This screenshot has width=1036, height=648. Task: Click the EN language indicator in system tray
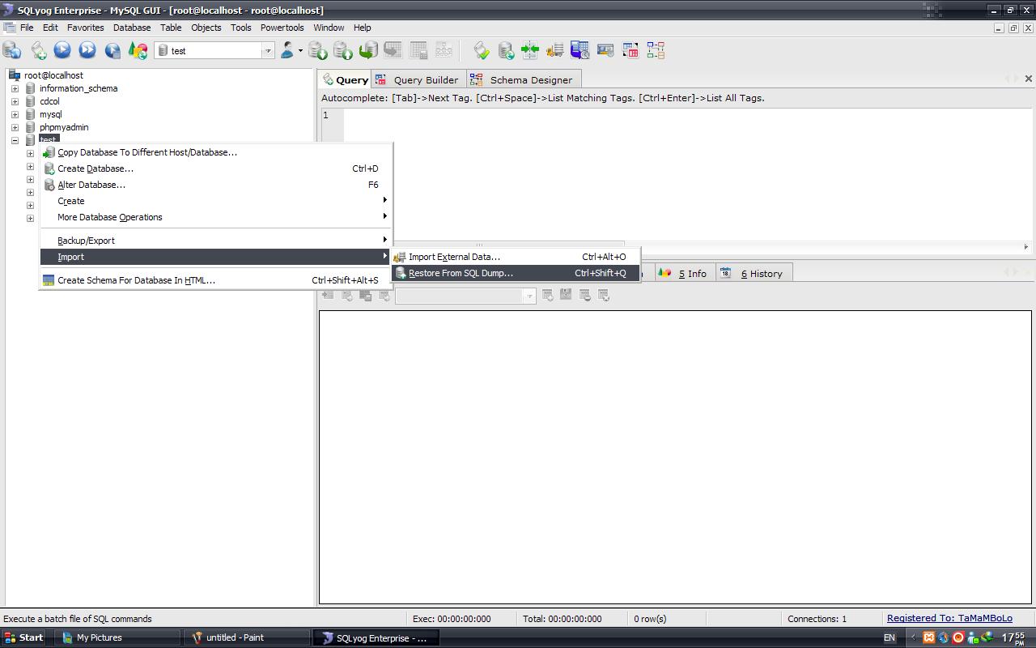[x=890, y=637]
